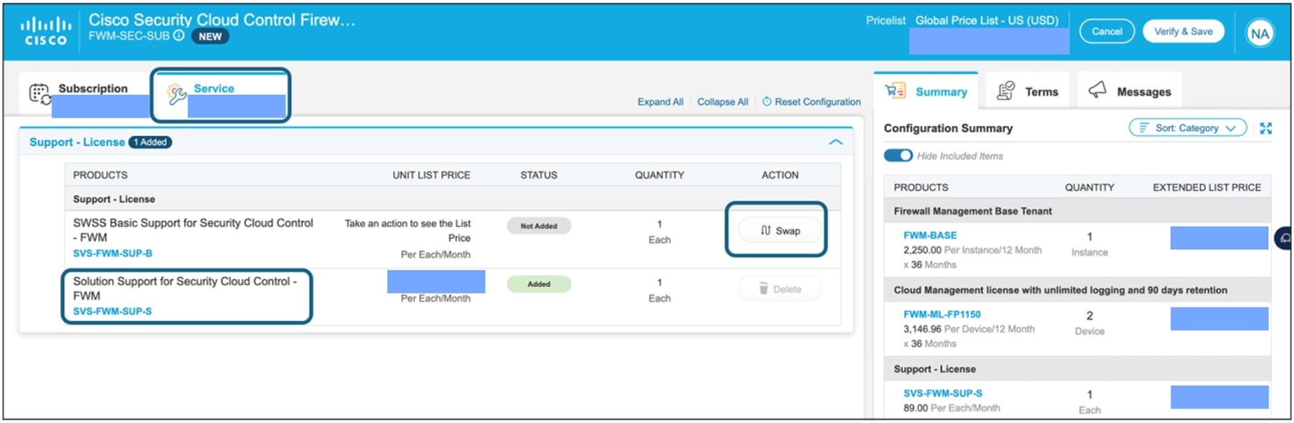Viewport: 1294px width, 423px height.
Task: Click the Added status pill
Action: [539, 284]
